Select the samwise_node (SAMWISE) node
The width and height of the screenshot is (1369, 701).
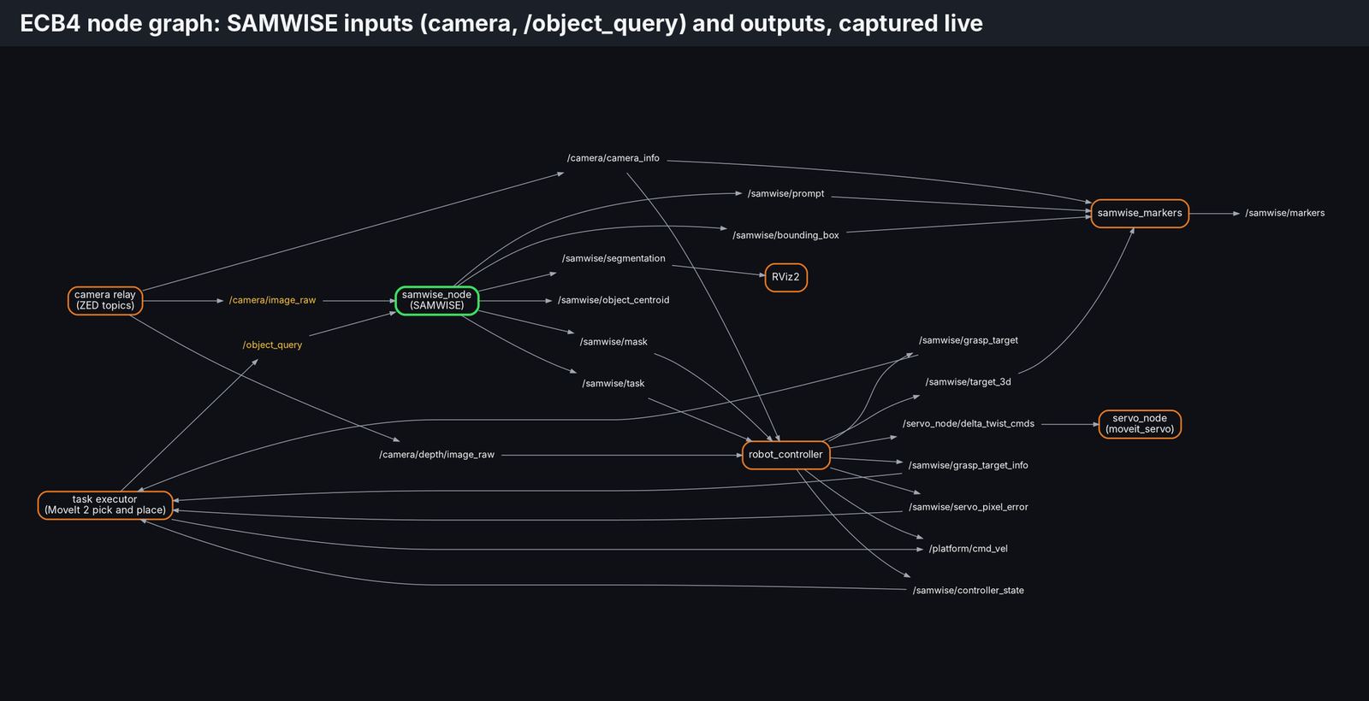pos(436,301)
